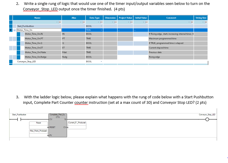Click the Dimension column filter icon

[116, 22]
